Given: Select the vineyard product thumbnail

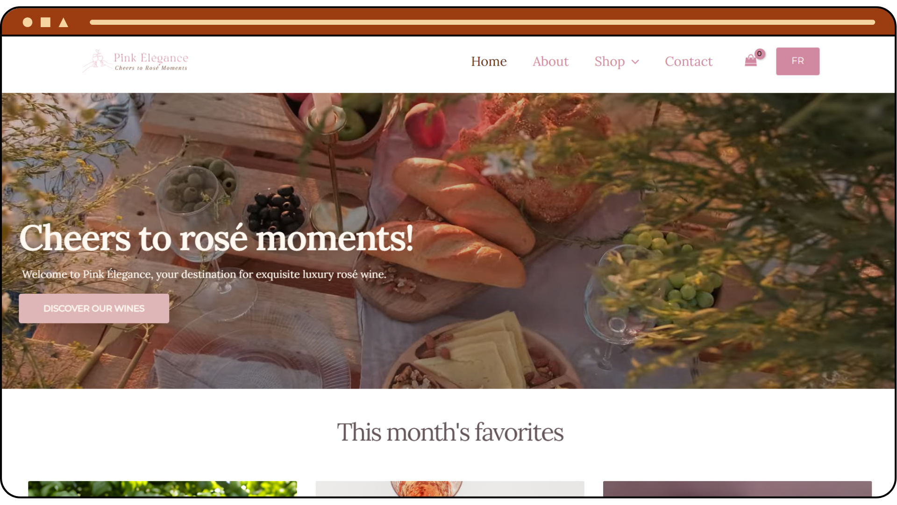Looking at the screenshot, I should (162, 489).
